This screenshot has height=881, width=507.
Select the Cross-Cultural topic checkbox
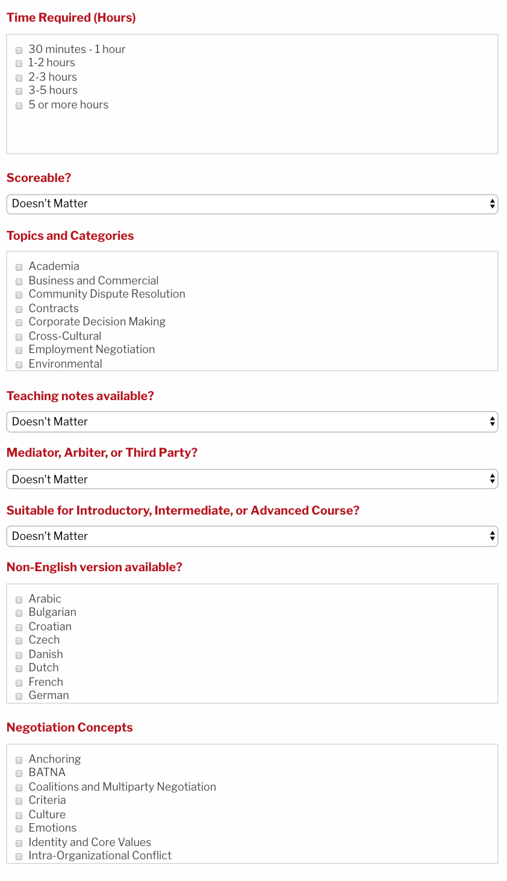click(x=19, y=337)
